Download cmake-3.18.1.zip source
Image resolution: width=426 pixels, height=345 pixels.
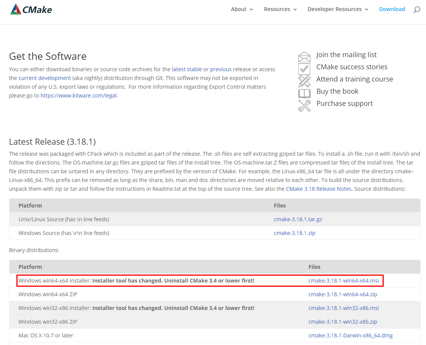point(295,233)
